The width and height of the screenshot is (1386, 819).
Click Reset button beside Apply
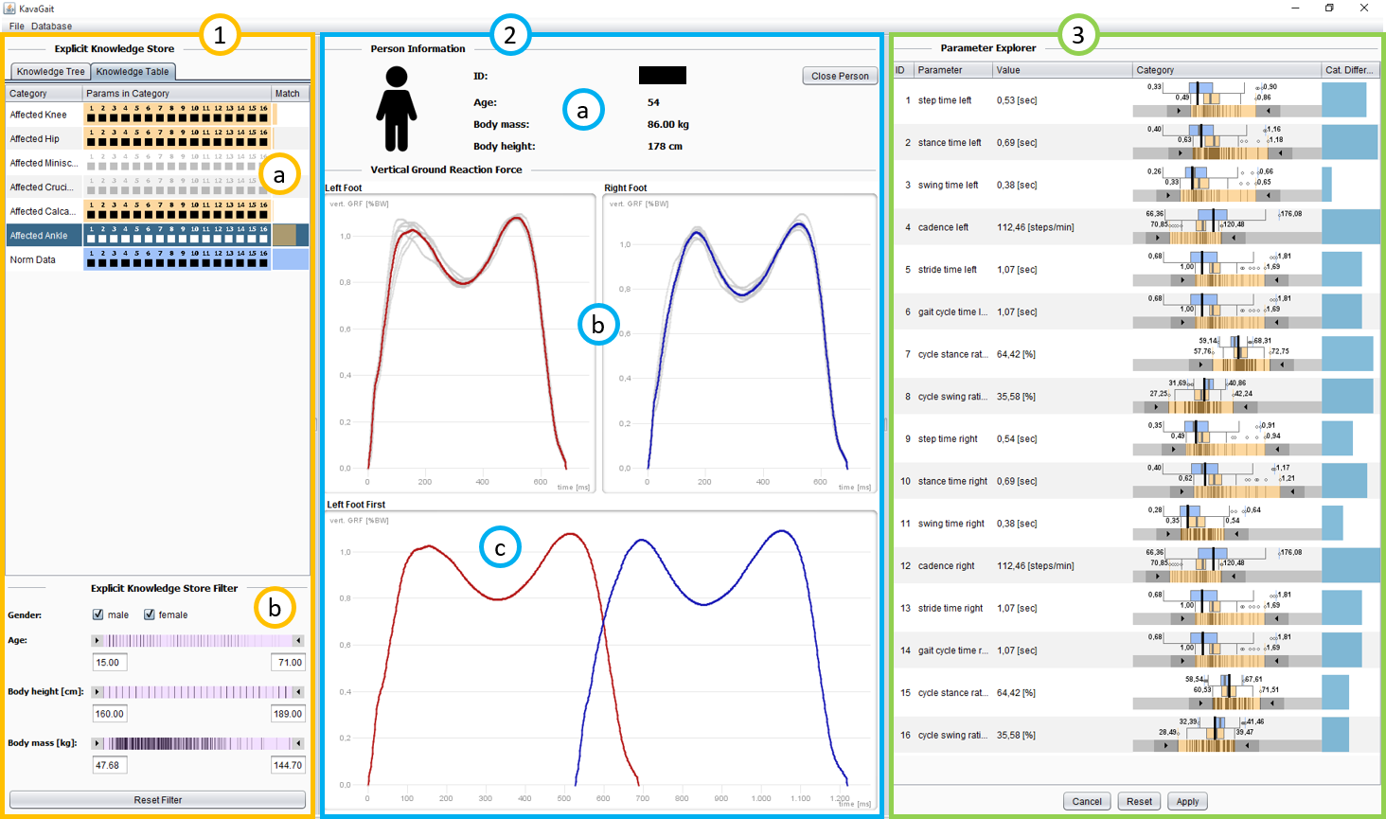pos(1139,801)
